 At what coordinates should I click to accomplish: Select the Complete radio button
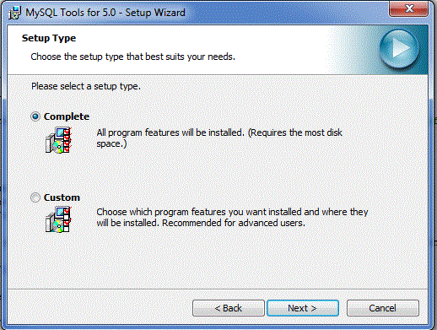(35, 116)
